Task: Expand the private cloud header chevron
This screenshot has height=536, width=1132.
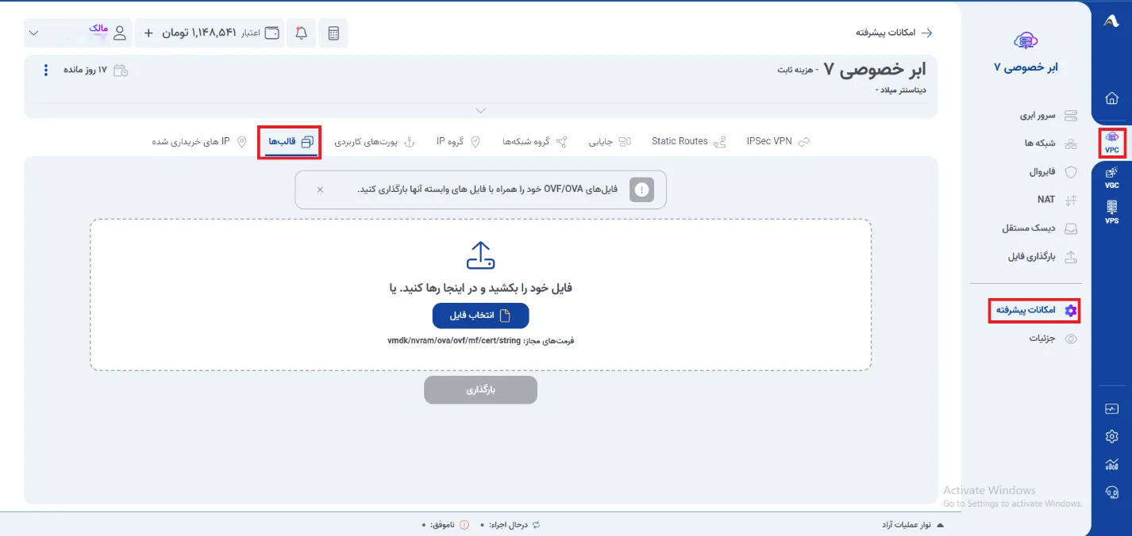Action: point(480,110)
